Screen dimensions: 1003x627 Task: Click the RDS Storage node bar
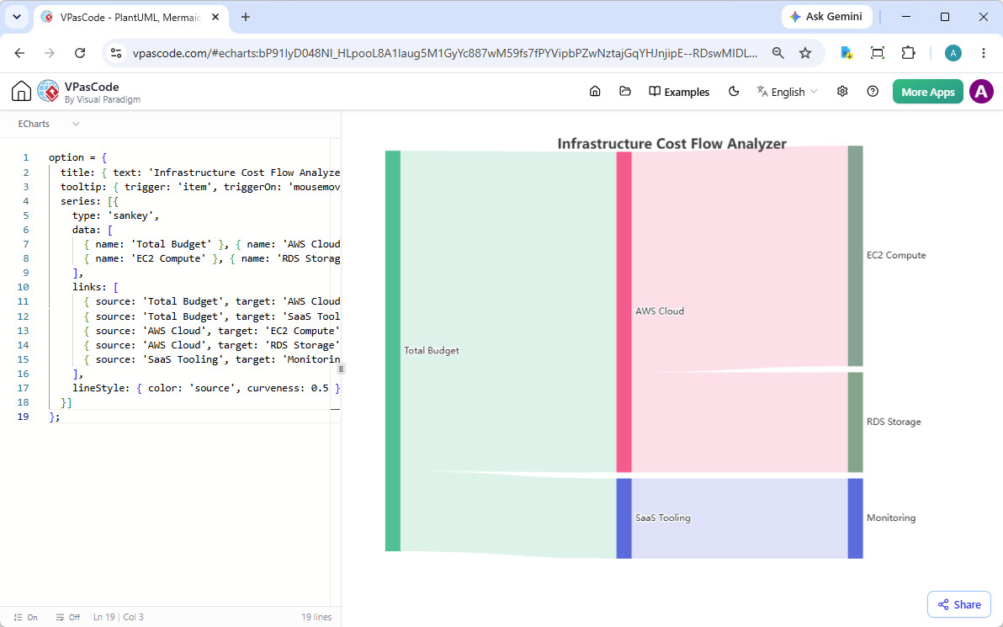point(855,422)
